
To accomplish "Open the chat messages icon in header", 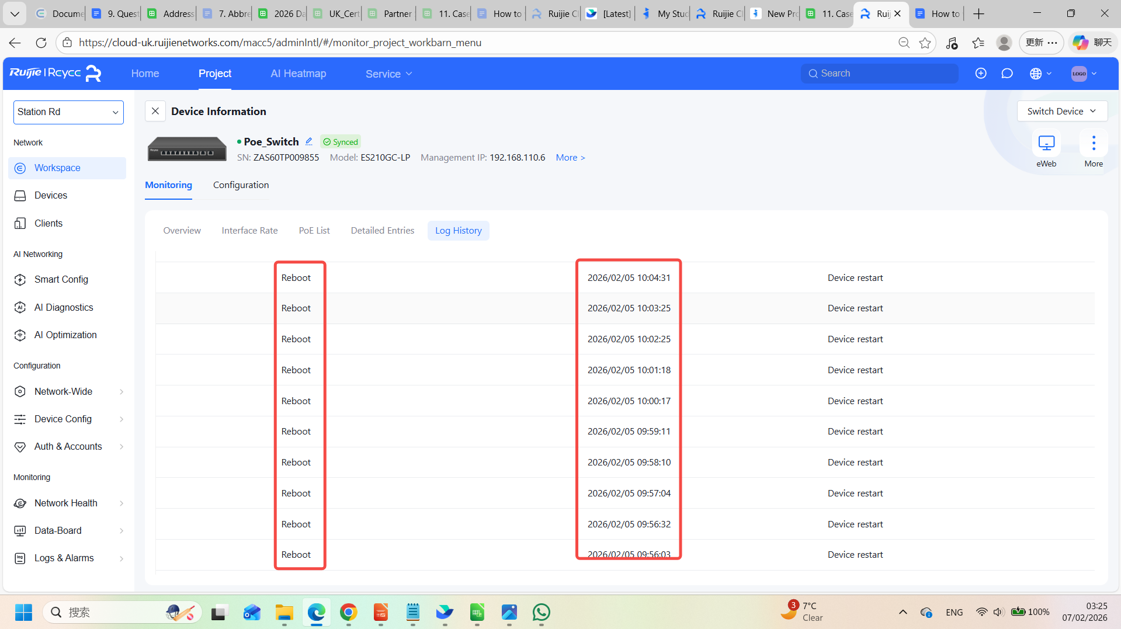I will [1007, 74].
